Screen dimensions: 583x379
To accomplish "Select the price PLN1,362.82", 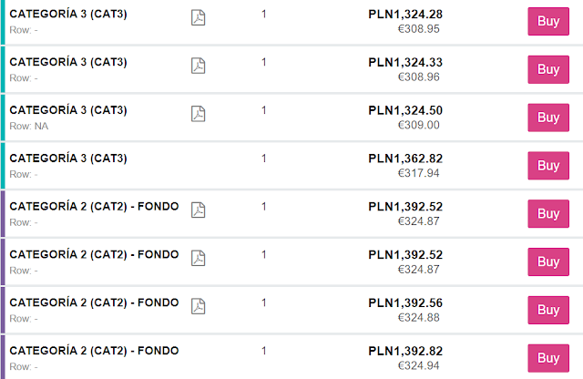I will (x=405, y=159).
